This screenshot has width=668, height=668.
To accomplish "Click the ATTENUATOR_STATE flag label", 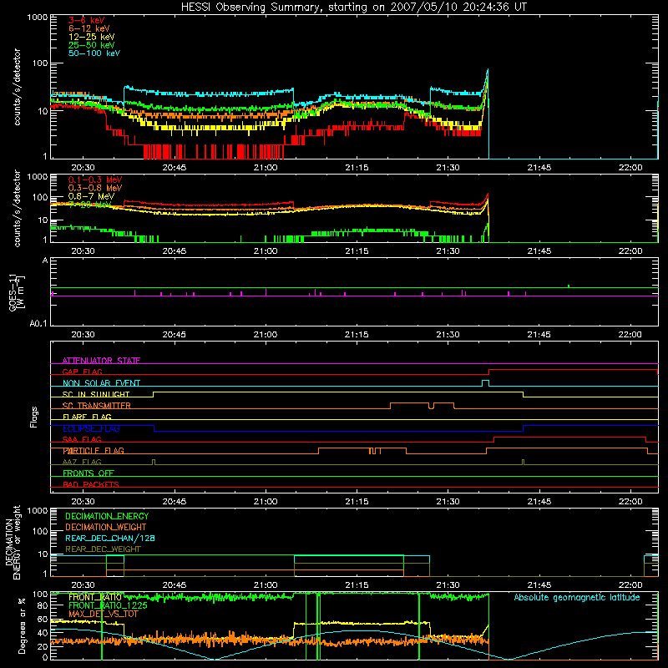I will point(101,361).
